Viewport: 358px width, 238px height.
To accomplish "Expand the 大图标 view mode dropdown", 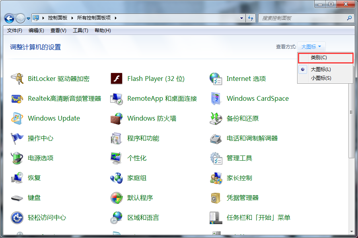I will [311, 47].
